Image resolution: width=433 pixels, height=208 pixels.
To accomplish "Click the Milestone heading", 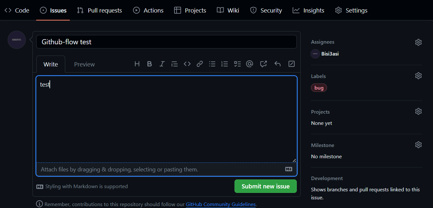I will (x=323, y=145).
